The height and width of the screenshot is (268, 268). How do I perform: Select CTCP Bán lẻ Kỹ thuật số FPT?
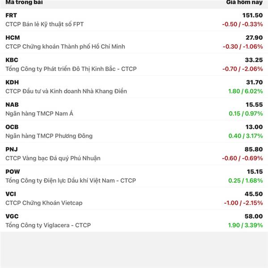44,24
